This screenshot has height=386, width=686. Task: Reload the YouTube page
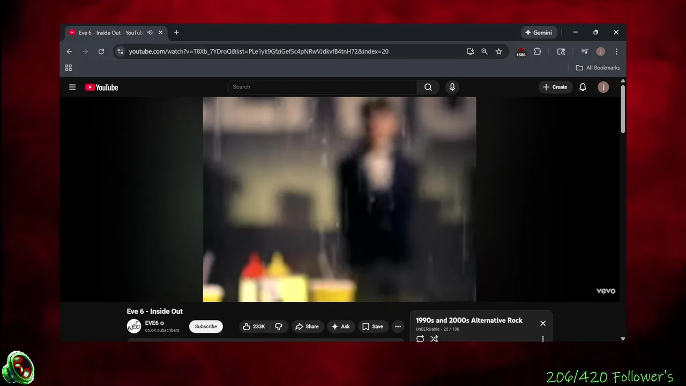pos(101,51)
